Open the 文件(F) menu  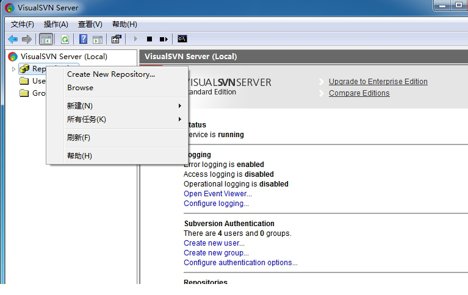click(23, 24)
